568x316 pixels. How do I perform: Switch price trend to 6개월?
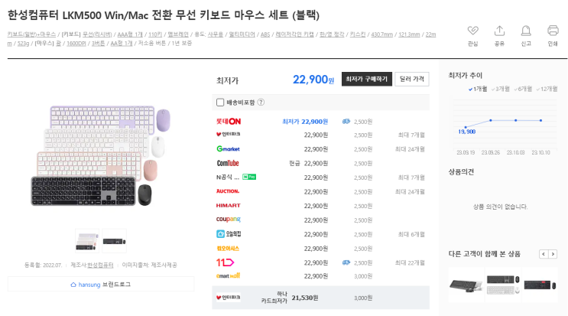(524, 89)
